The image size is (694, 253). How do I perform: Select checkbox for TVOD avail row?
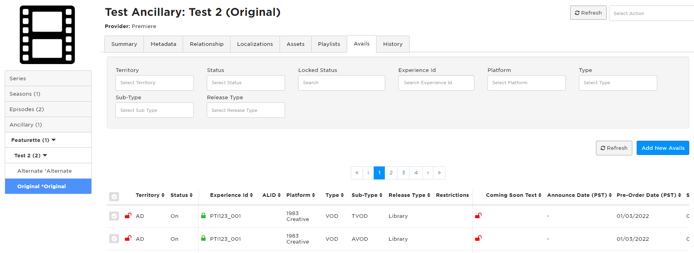114,216
